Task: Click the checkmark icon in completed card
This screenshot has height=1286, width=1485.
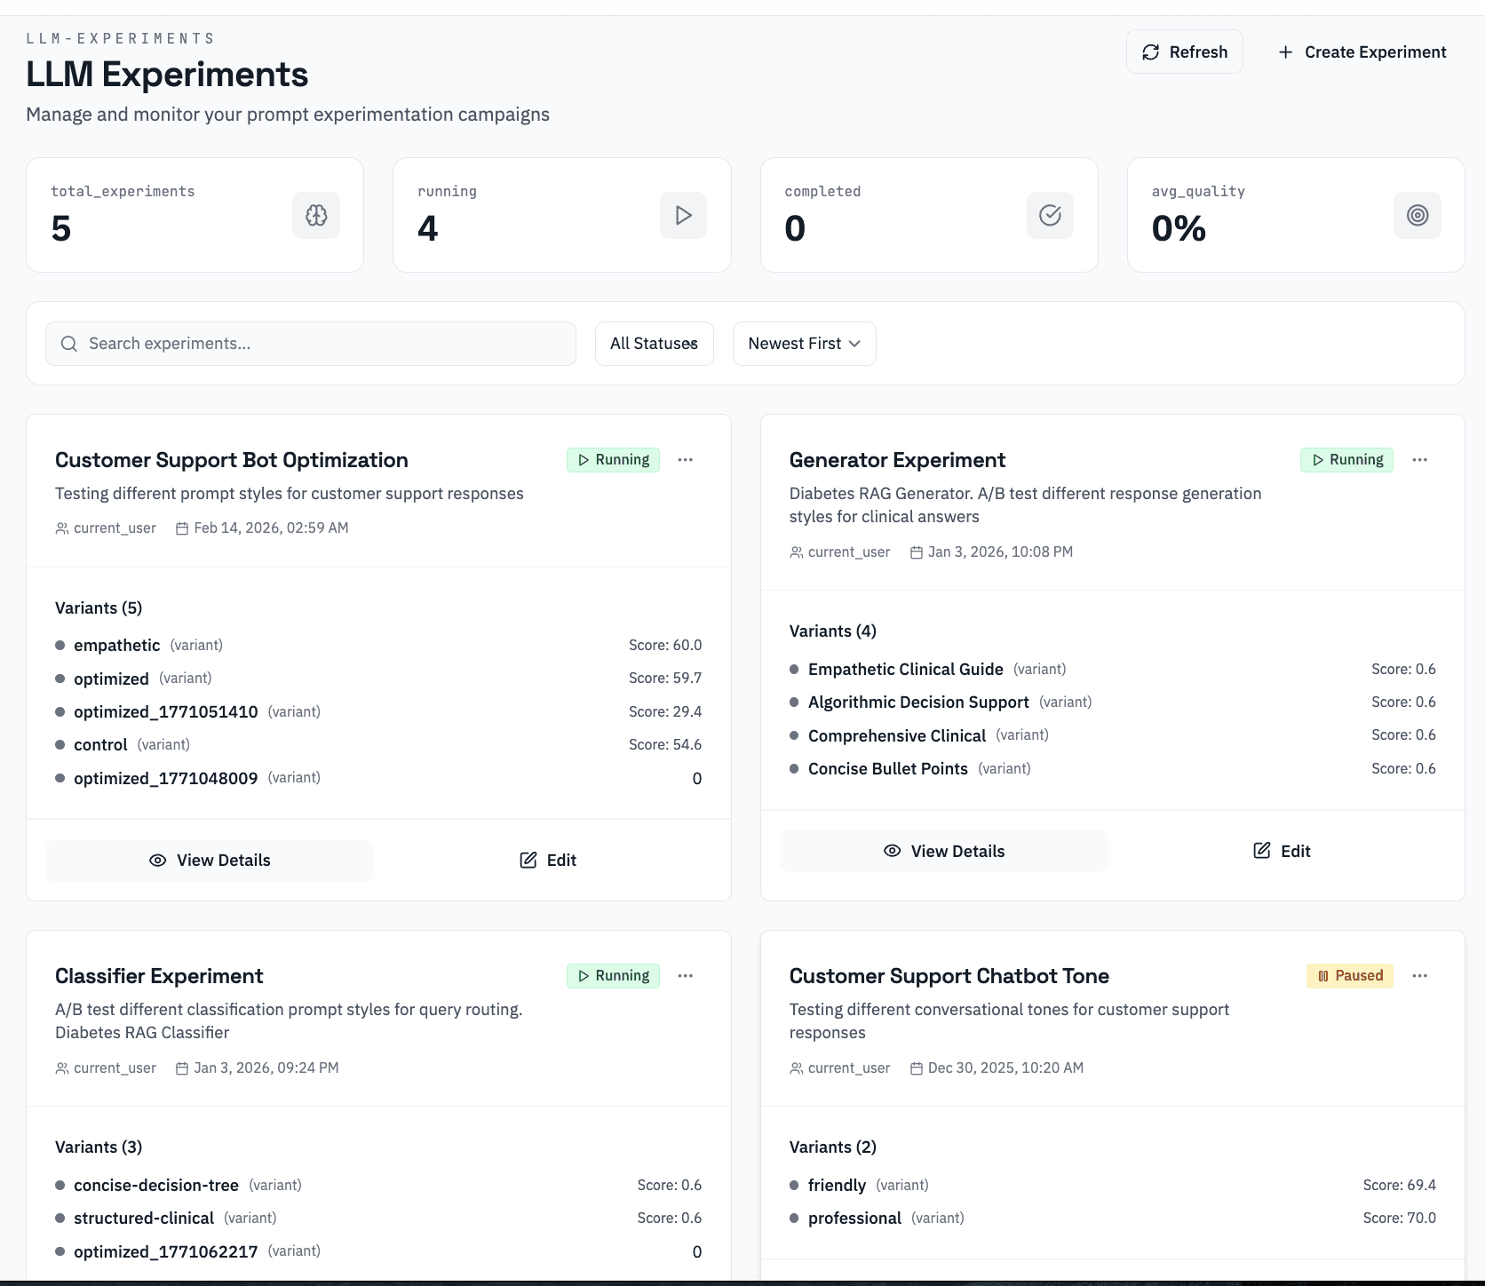Action: tap(1050, 215)
